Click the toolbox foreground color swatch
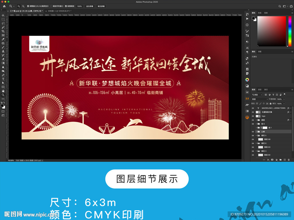 [x=2, y=106]
